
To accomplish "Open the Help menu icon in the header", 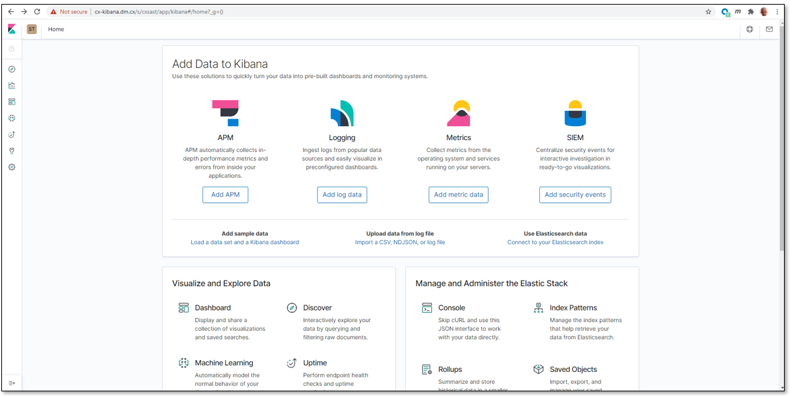I will coord(750,29).
